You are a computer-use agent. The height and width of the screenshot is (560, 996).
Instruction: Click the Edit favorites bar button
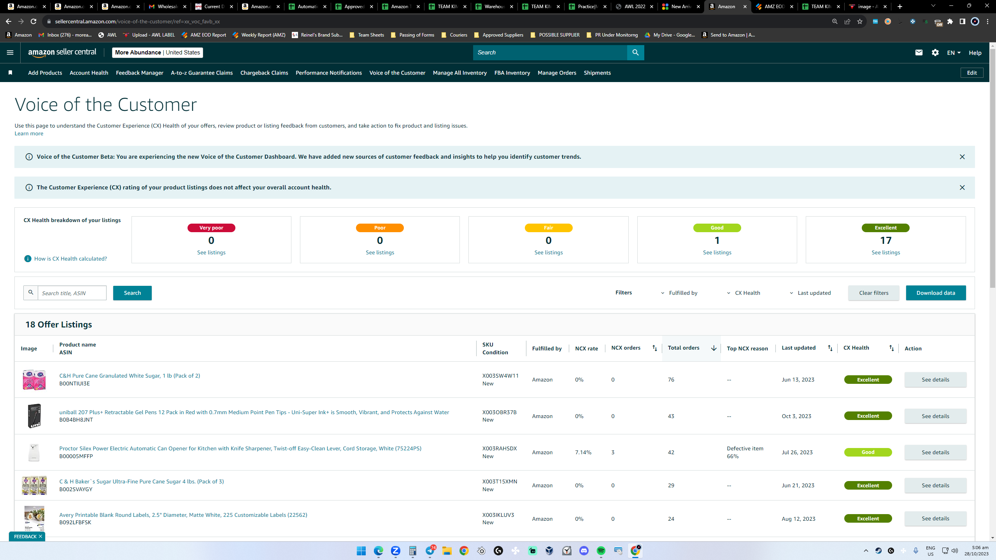(972, 73)
